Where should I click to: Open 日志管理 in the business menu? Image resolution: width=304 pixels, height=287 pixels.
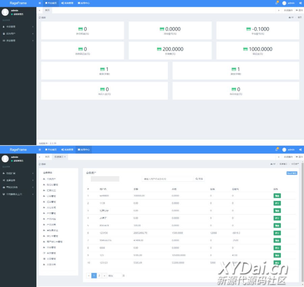pos(51,247)
